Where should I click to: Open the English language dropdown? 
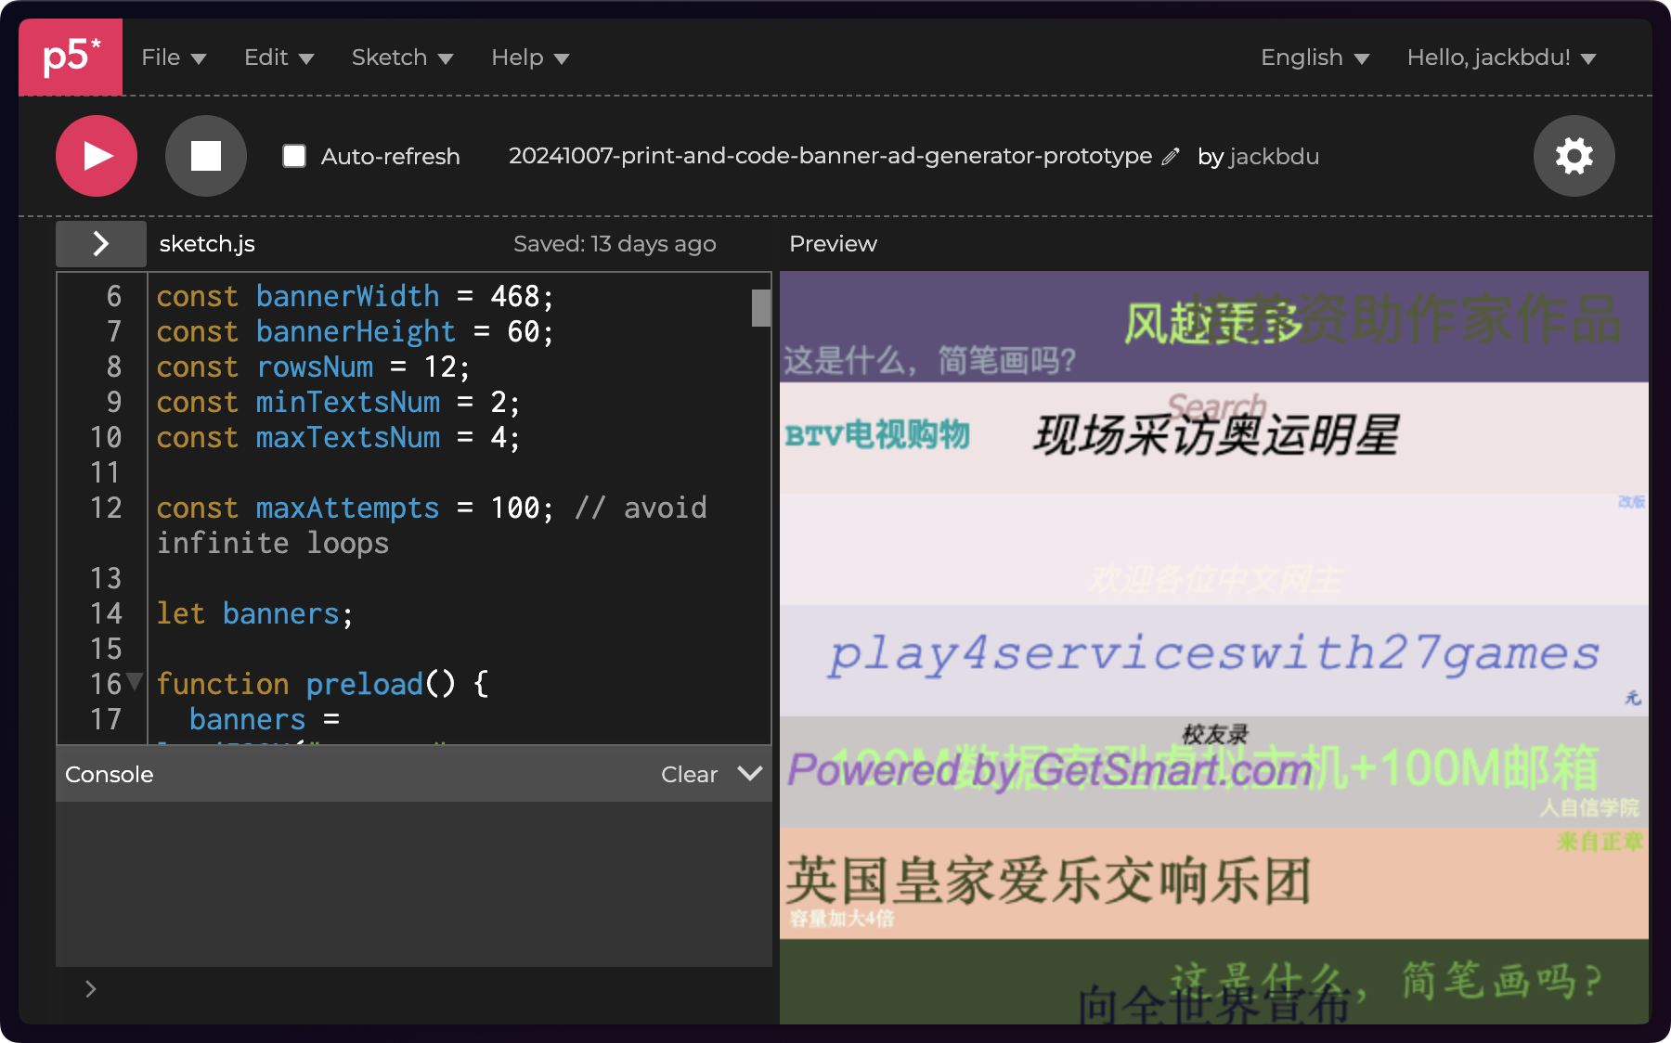click(1314, 58)
